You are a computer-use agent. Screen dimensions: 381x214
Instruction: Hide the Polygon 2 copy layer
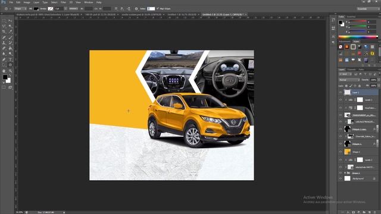click(341, 129)
